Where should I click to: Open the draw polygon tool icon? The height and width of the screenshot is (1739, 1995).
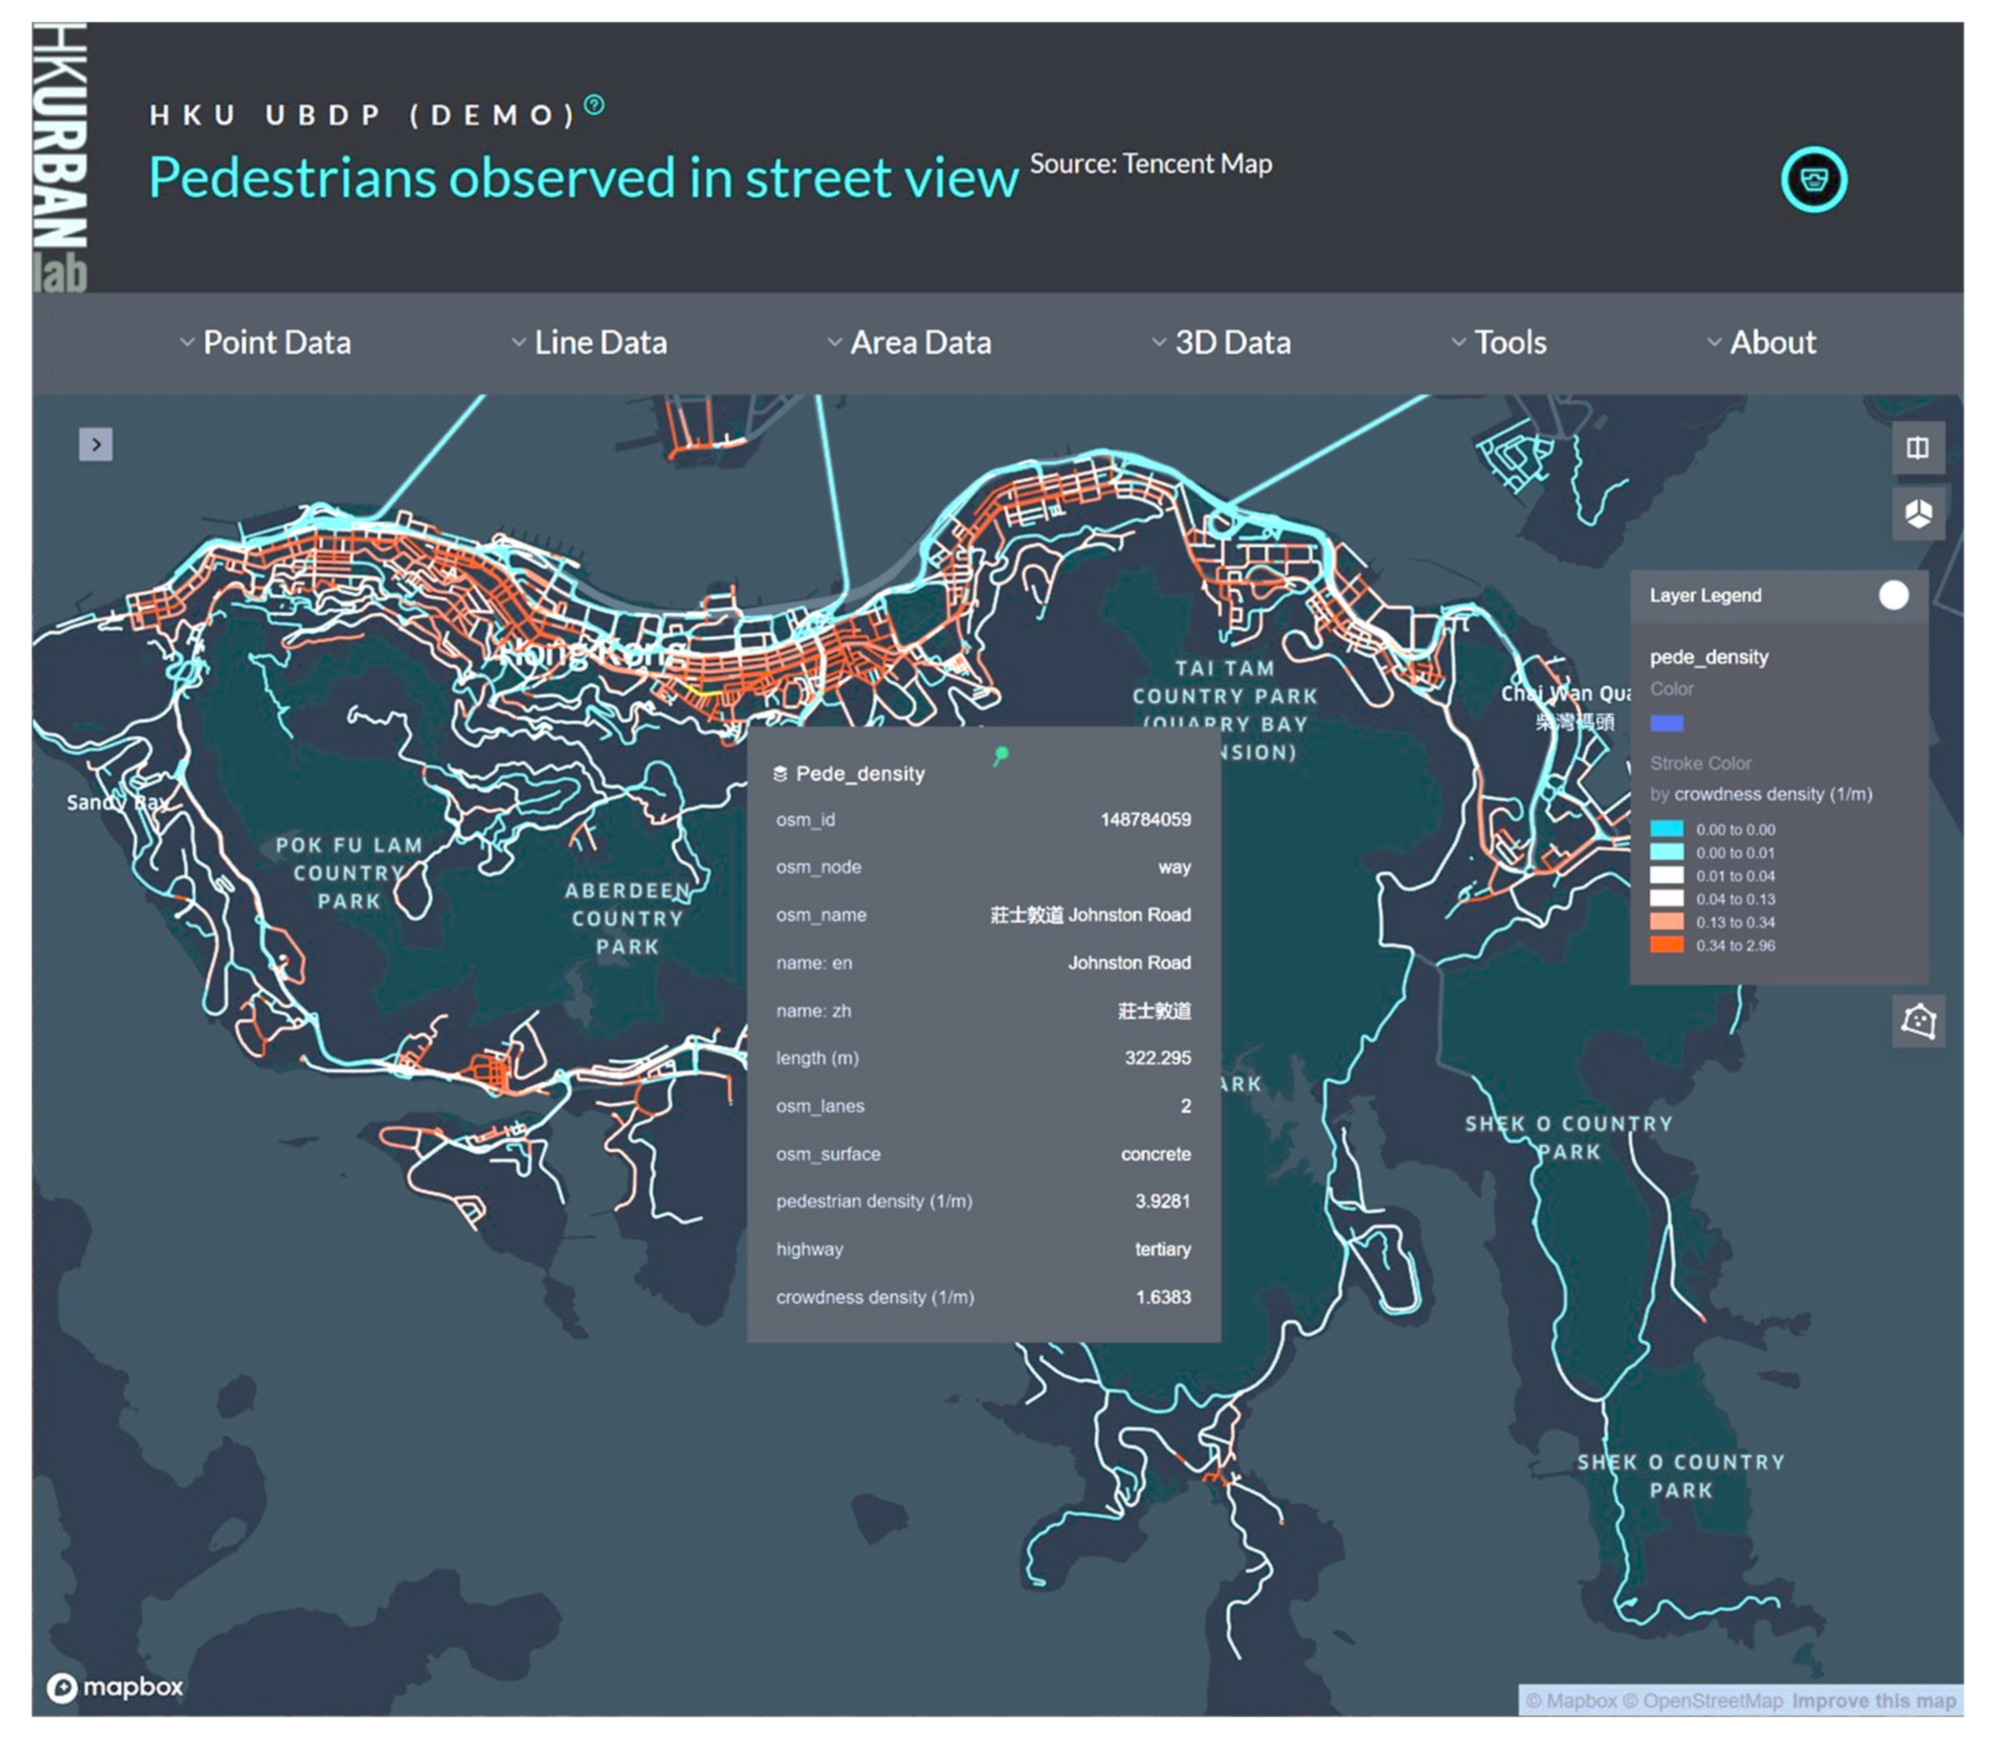click(1917, 1021)
